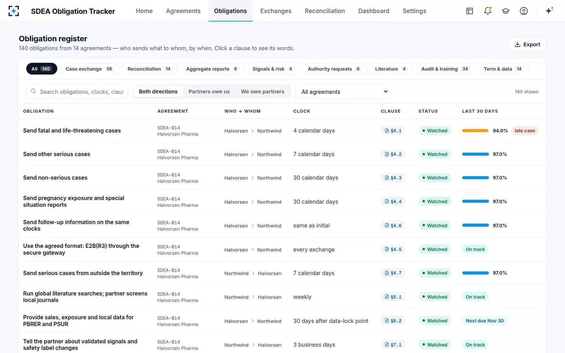Open the Obligations tab

(x=230, y=11)
